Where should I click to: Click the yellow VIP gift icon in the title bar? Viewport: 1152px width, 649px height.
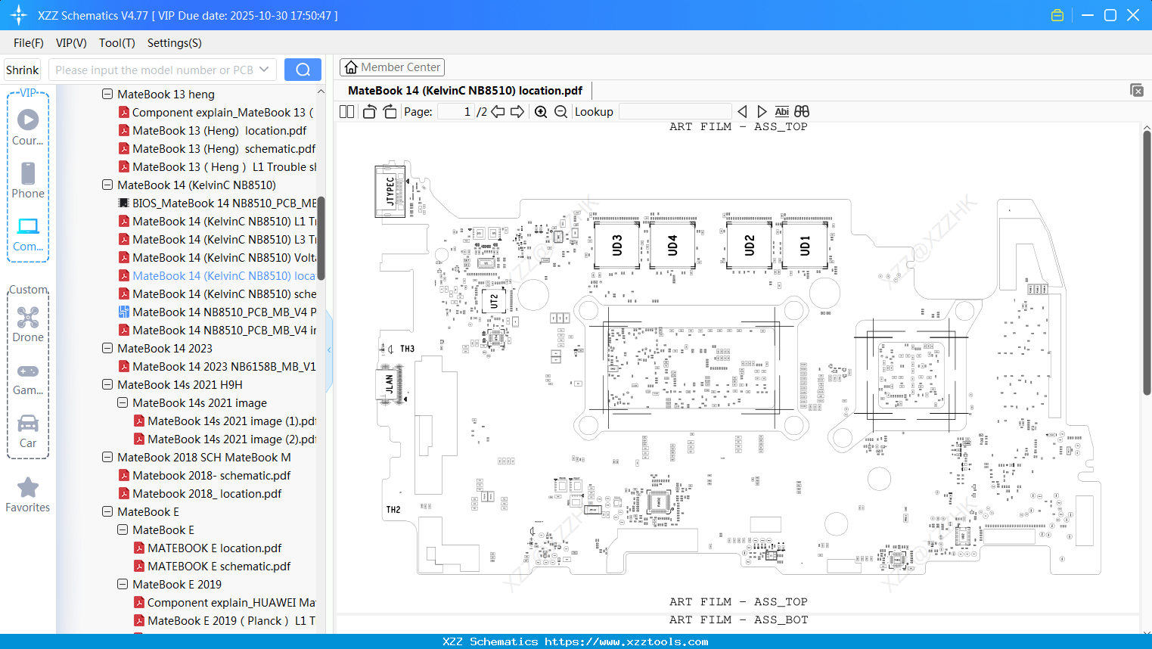(1057, 15)
